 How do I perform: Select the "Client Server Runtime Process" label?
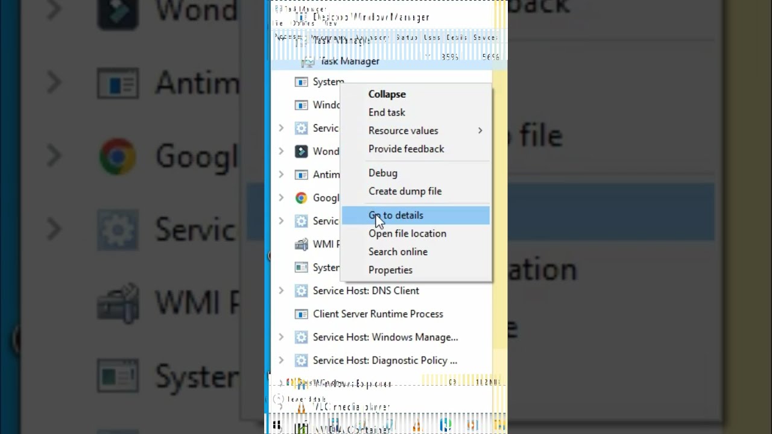(378, 314)
